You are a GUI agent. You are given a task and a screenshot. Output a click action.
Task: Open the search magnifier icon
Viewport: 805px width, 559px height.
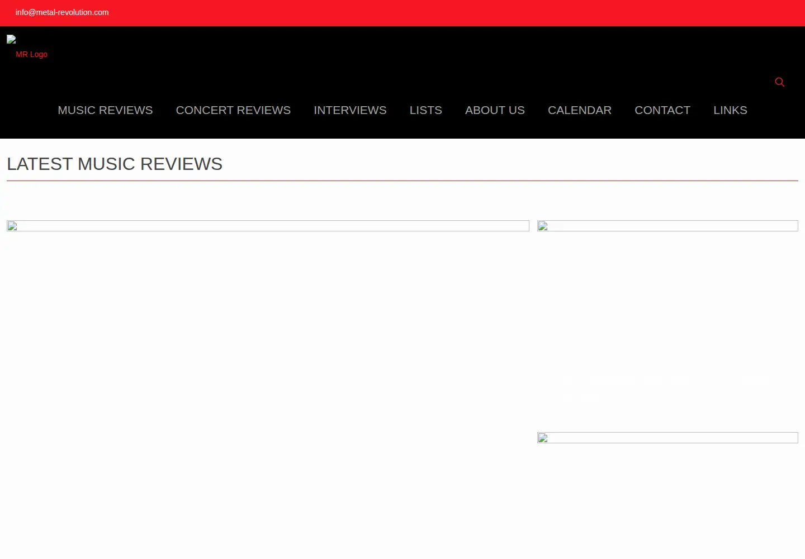coord(779,82)
